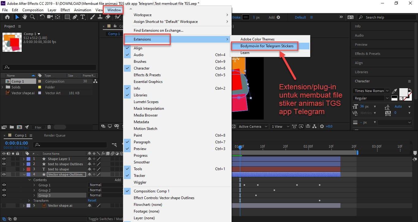Expand Group 2 contents
This screenshot has width=418, height=222.
tap(34, 190)
